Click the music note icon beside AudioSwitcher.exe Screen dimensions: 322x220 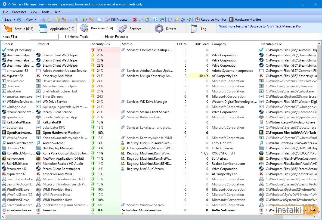coord(4,143)
